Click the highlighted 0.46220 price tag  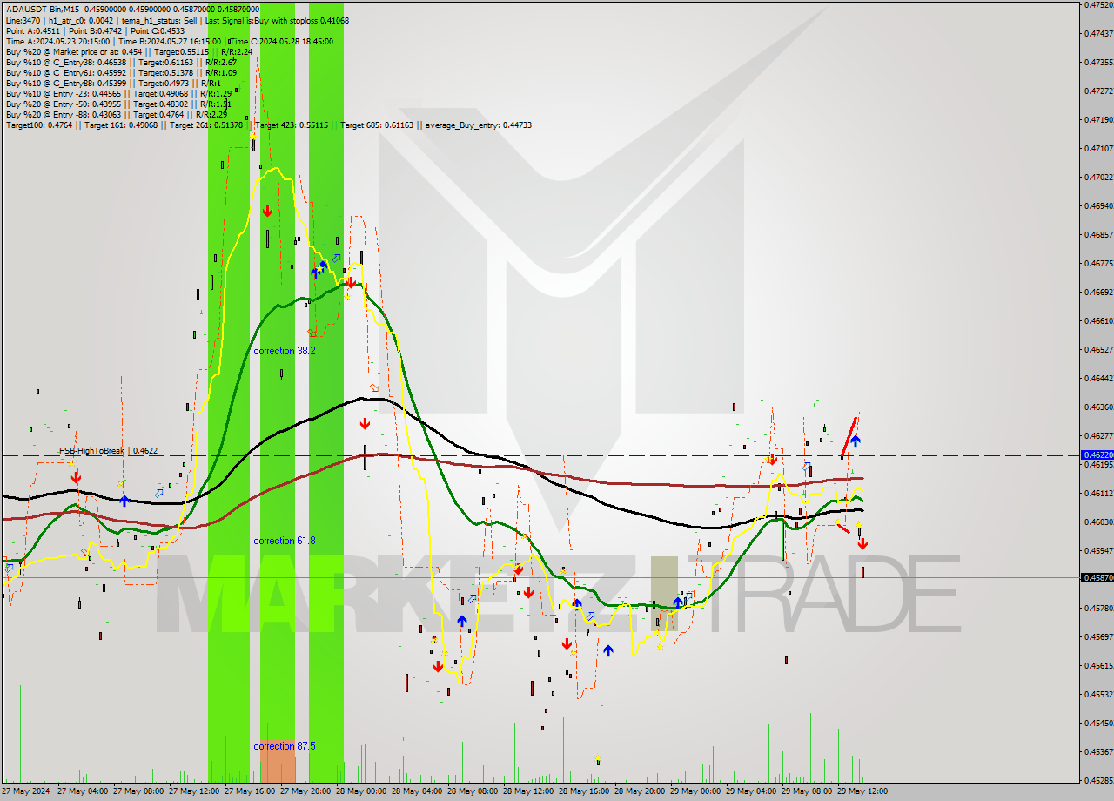[1097, 455]
